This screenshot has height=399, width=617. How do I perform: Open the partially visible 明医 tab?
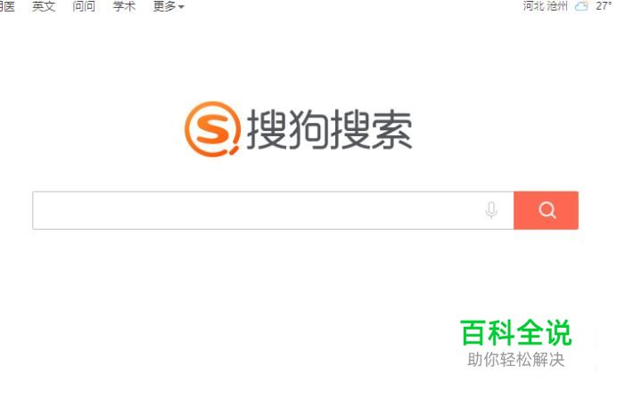coord(7,6)
